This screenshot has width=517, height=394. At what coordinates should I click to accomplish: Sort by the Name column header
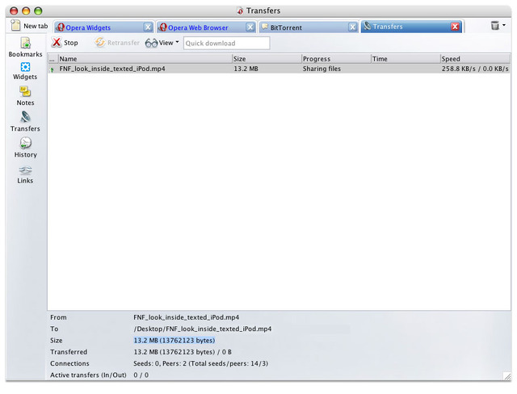tap(145, 59)
